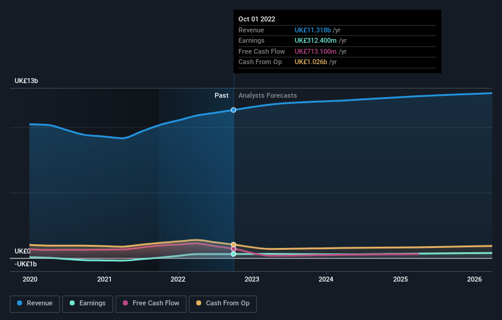
Task: Click the 2021 x-axis label
Action: pos(105,280)
